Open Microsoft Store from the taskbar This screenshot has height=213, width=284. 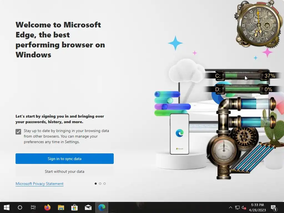(74, 207)
